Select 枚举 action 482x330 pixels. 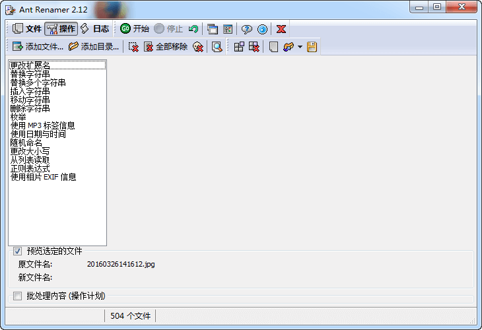(x=57, y=117)
